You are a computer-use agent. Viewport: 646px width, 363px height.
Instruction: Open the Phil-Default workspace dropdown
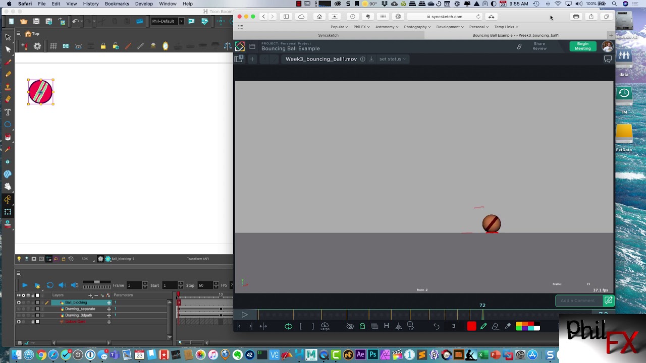[x=167, y=21]
